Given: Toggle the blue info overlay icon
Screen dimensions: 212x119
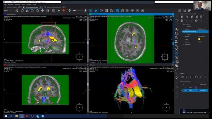Looking at the screenshot, I should pos(90,11).
